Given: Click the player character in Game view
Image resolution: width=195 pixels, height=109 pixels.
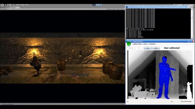Looking at the screenshot, I should [36, 65].
